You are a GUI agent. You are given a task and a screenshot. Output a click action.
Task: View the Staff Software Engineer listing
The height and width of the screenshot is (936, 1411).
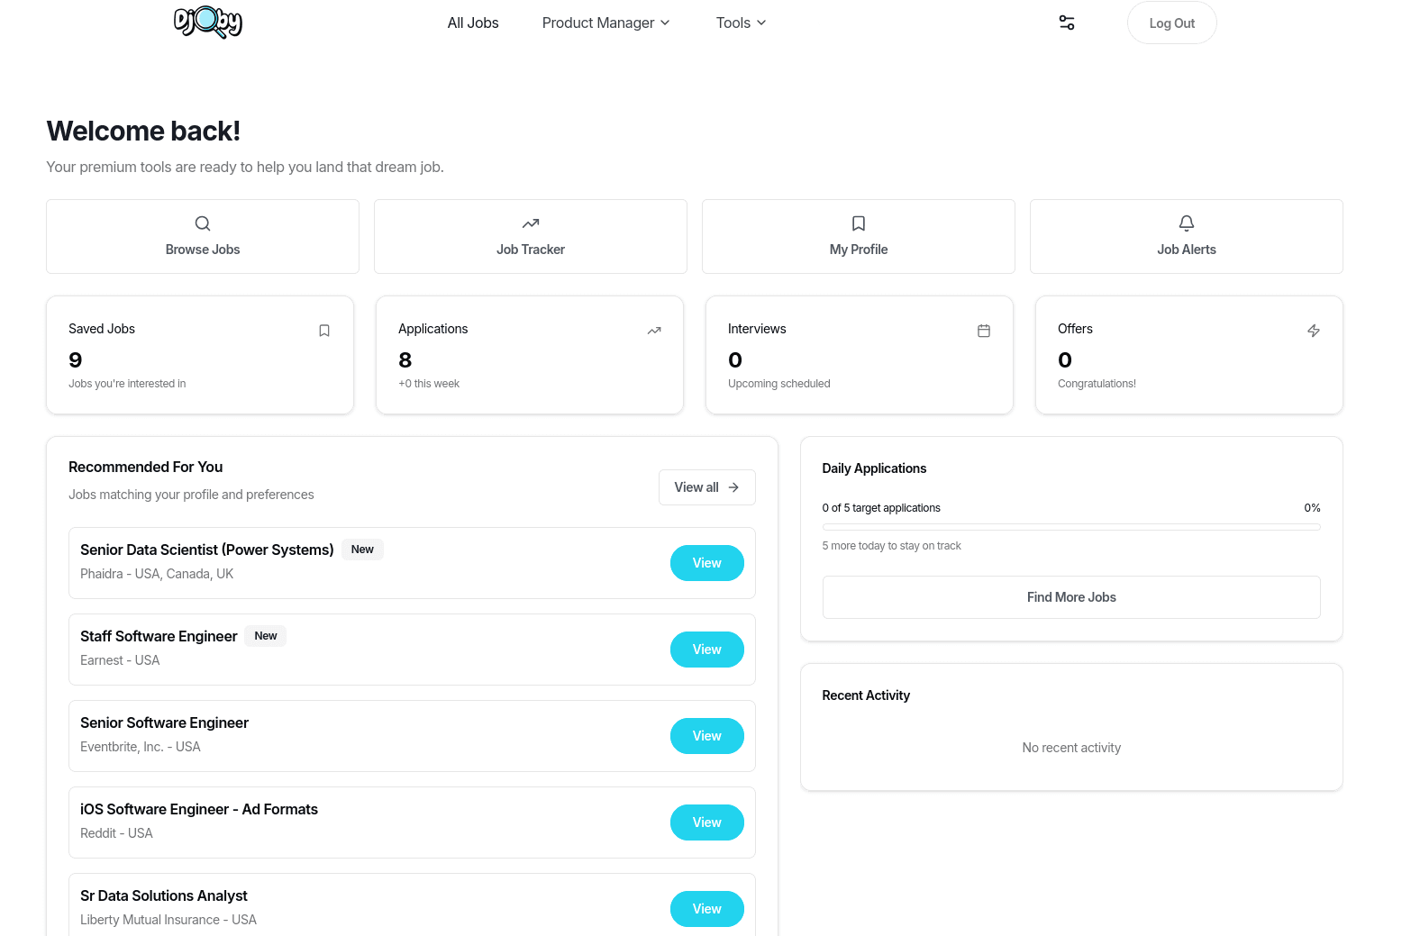(706, 650)
